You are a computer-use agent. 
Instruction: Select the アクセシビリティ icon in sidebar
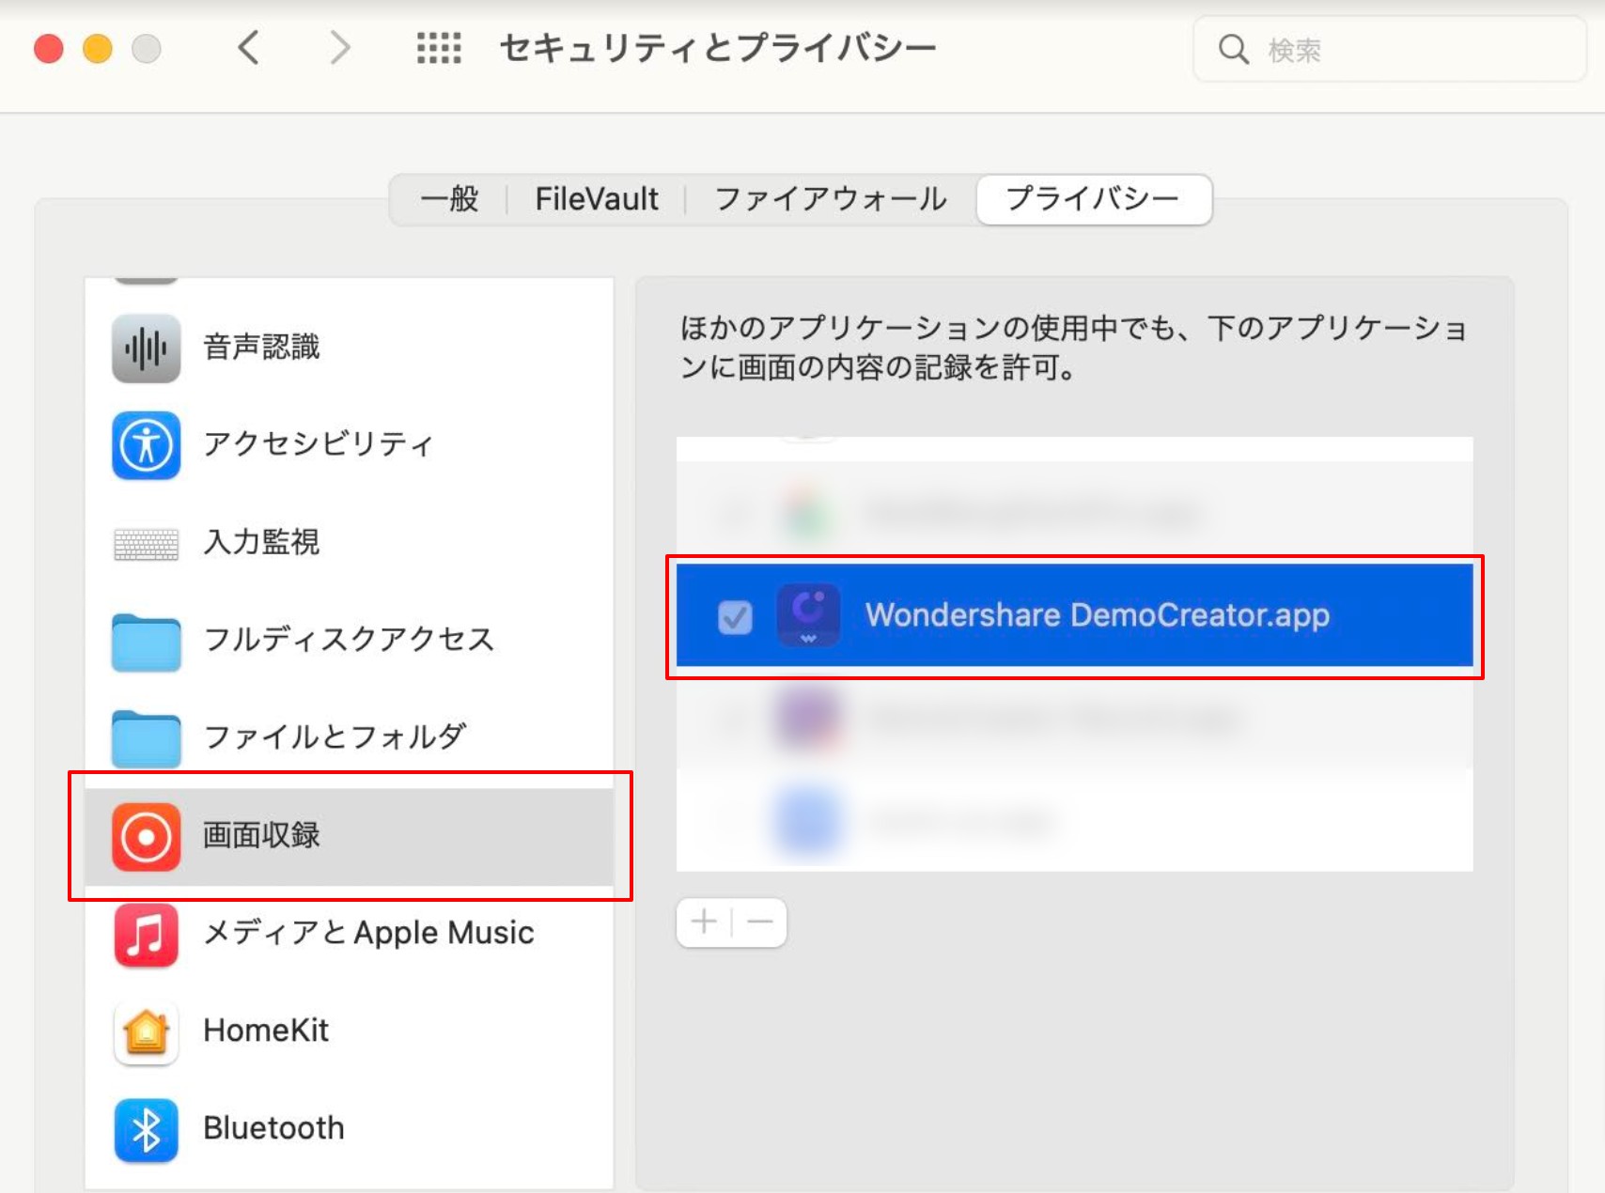point(146,445)
